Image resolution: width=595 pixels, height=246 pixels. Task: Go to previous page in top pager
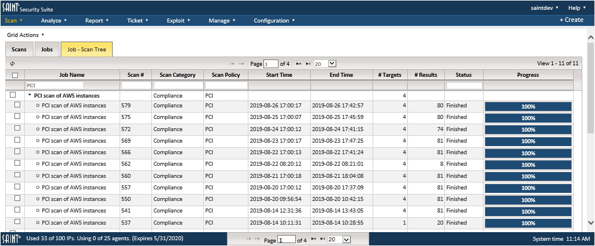(x=241, y=64)
